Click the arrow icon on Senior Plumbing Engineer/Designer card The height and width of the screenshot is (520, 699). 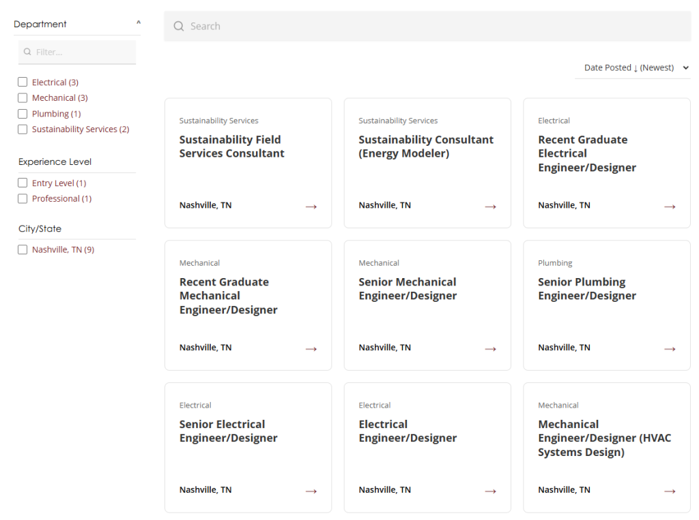(670, 348)
